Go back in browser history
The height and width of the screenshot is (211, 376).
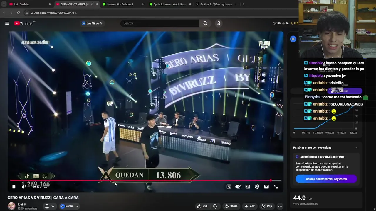(4, 13)
